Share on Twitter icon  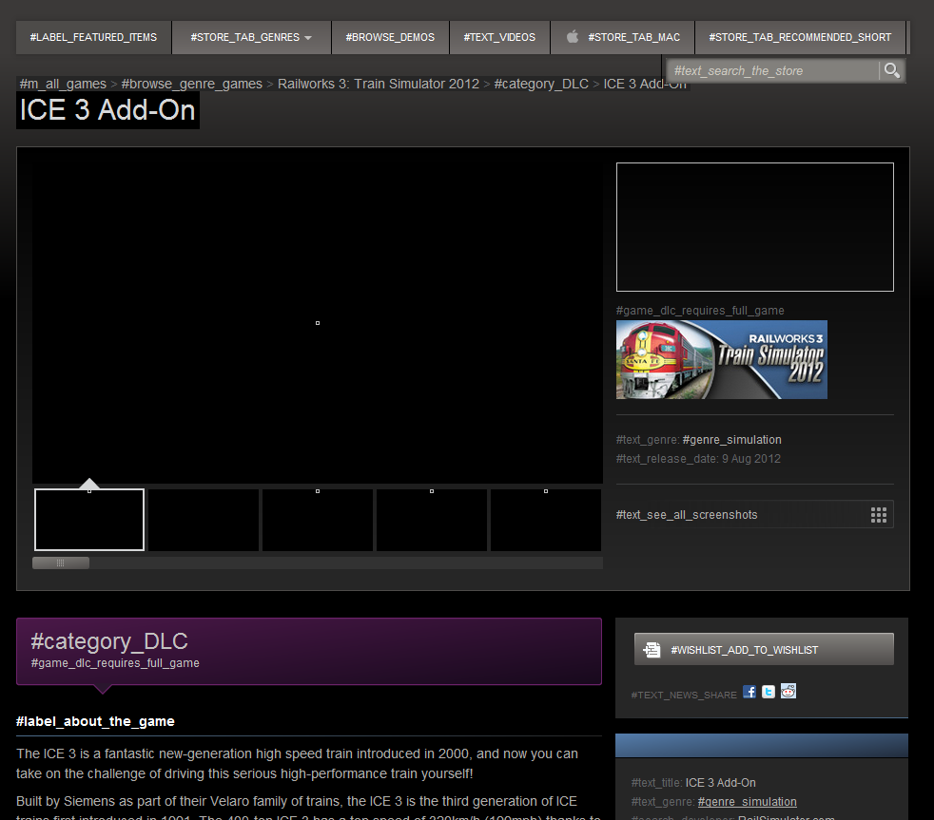[769, 692]
